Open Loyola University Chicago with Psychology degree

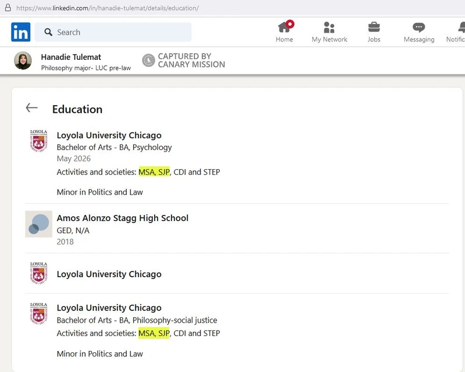pos(109,135)
